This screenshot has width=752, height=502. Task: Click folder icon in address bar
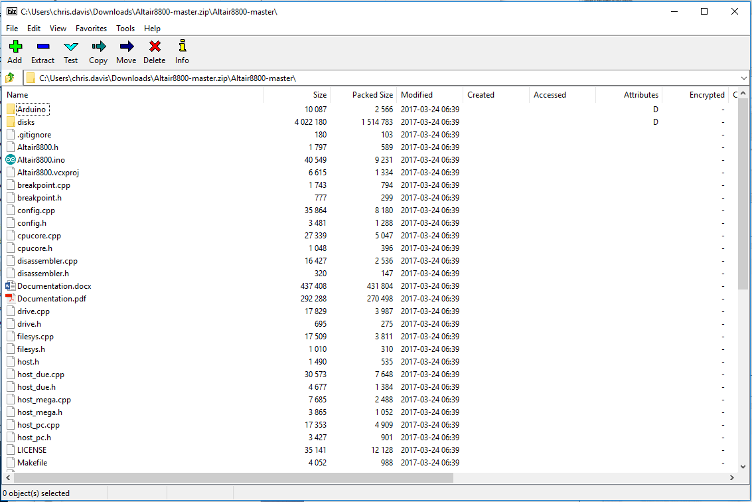(31, 78)
